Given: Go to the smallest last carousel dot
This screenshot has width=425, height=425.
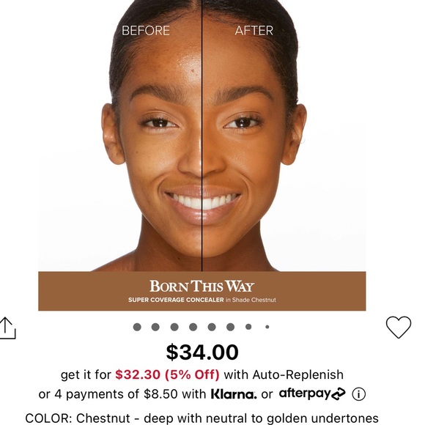Looking at the screenshot, I should coord(267,327).
